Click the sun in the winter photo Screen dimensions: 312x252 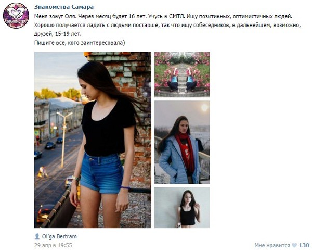pos(204,108)
